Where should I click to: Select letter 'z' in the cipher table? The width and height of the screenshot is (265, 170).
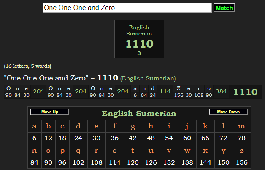coord(241,150)
